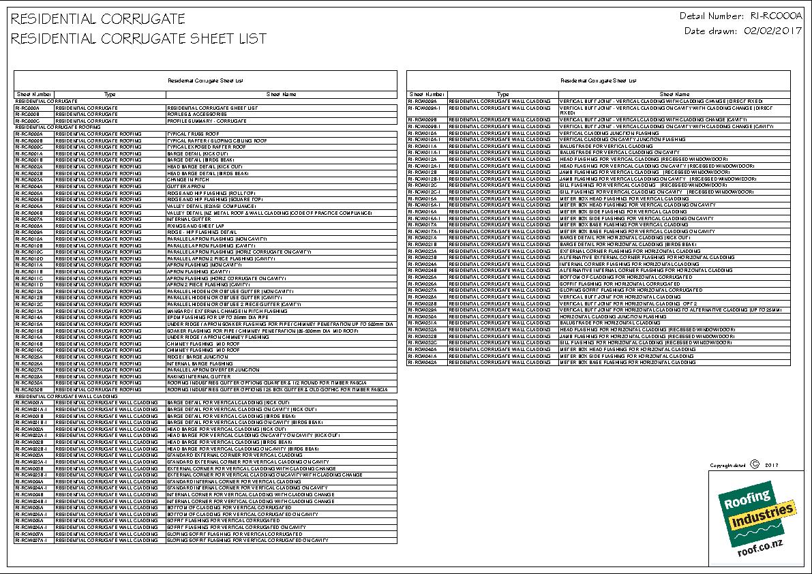Click "STANDARD EXTERNAL CORNER FOR VERTICAL CLADDING ON CAVITY"
The image size is (812, 574).
[x=248, y=462]
